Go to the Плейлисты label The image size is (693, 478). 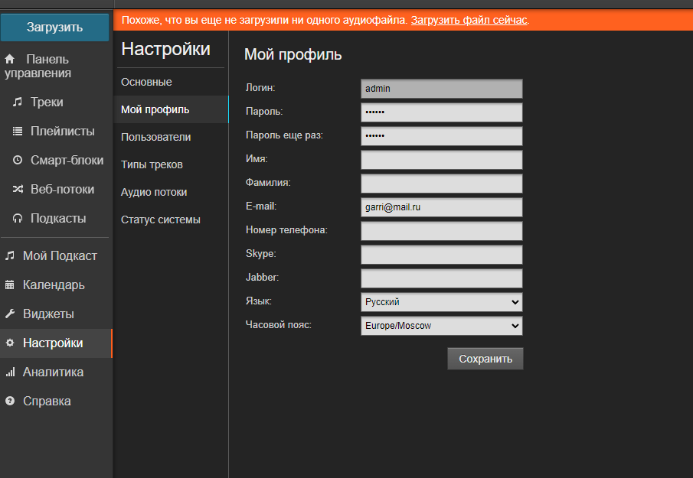click(62, 131)
